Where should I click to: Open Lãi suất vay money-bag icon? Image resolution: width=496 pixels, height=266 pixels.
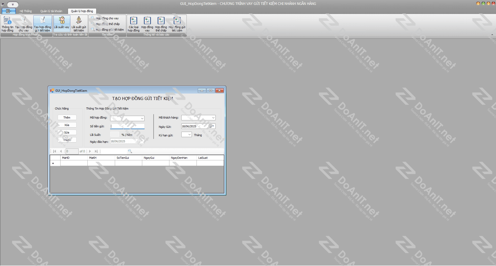(x=62, y=24)
